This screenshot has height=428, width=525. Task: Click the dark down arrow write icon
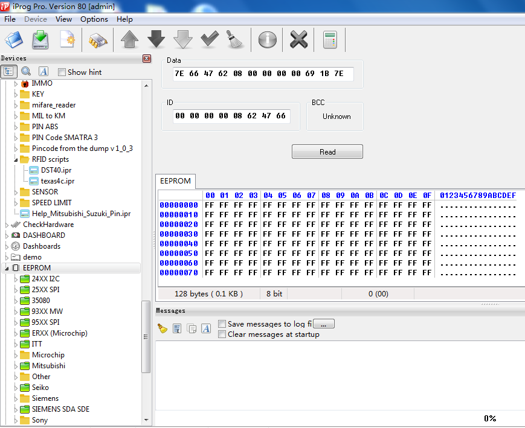156,39
